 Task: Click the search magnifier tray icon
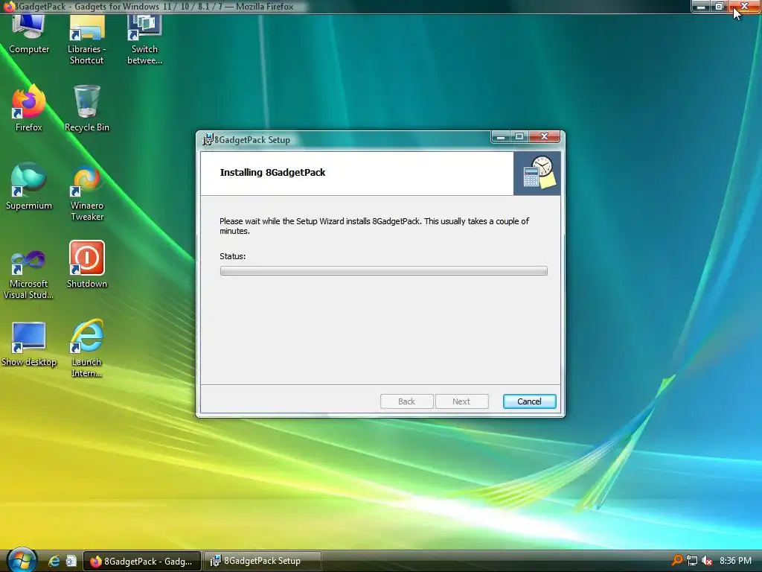point(677,560)
